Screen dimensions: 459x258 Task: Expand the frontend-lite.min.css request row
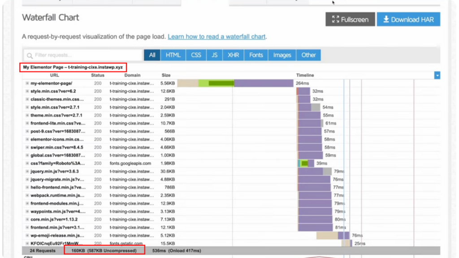point(27,124)
